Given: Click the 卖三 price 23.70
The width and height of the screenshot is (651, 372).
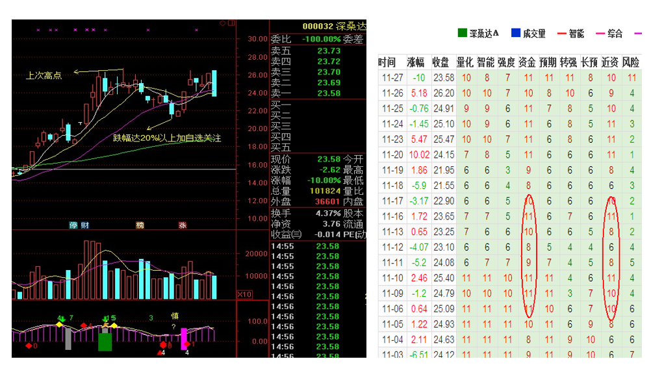Looking at the screenshot, I should tap(329, 72).
